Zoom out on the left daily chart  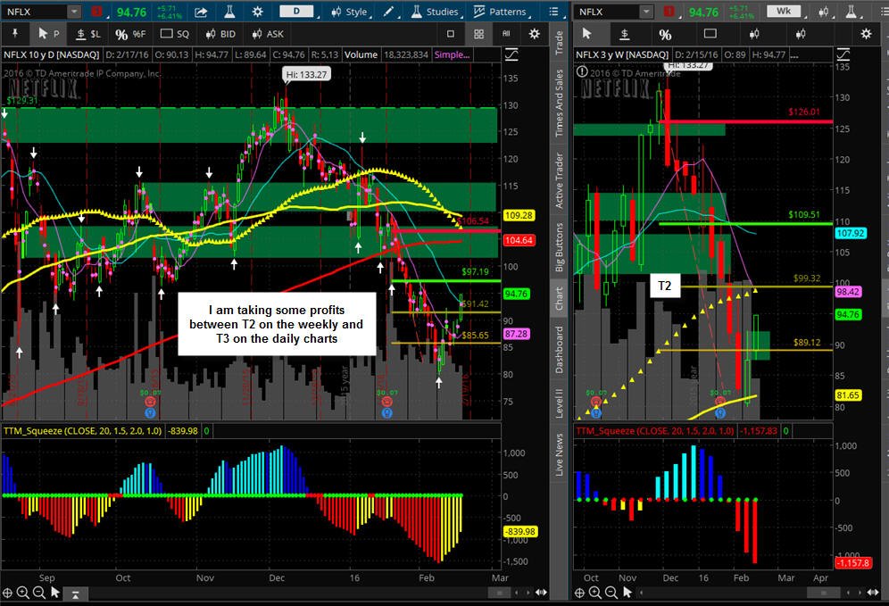[x=38, y=593]
